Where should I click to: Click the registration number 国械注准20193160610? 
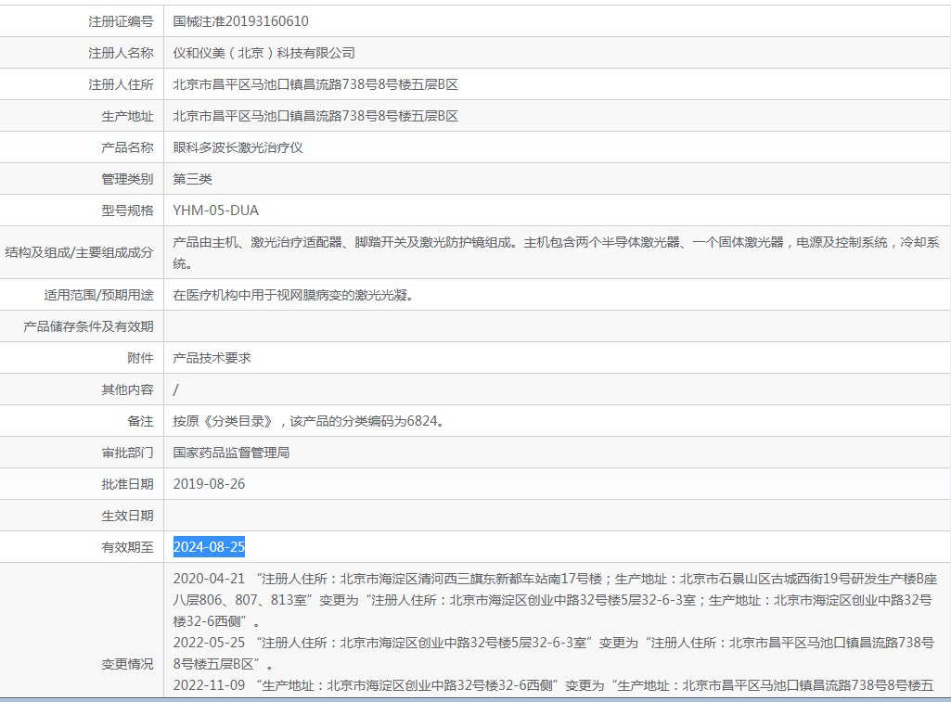tap(240, 21)
